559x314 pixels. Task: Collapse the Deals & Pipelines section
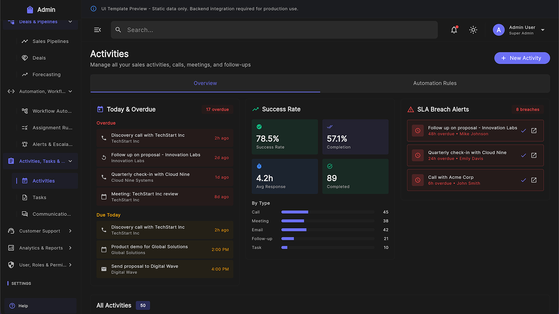point(70,22)
